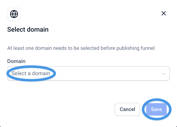The width and height of the screenshot is (177, 127).
Task: Save the selected domain
Action: (x=156, y=109)
